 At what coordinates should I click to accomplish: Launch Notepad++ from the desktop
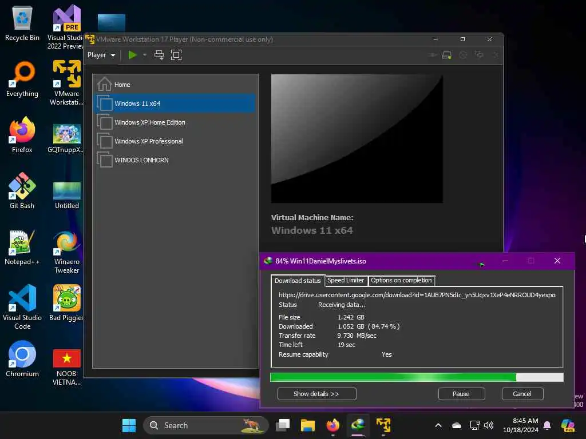(x=22, y=247)
